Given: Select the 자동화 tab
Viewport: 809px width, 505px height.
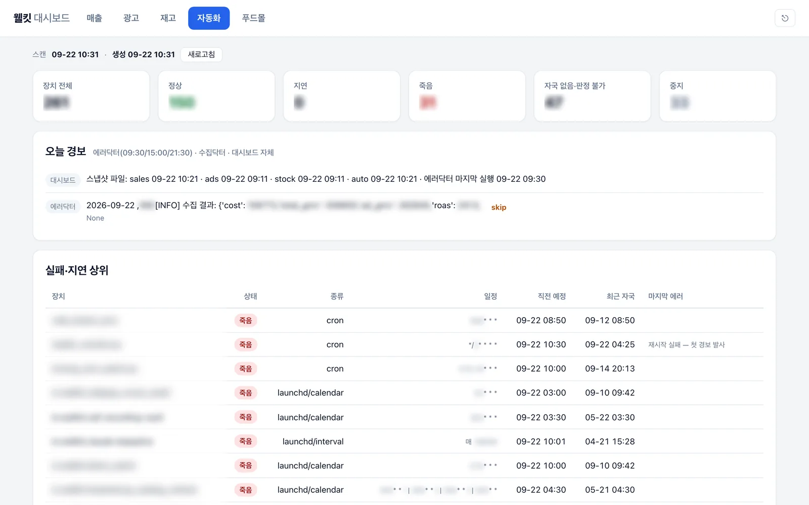Looking at the screenshot, I should tap(209, 18).
